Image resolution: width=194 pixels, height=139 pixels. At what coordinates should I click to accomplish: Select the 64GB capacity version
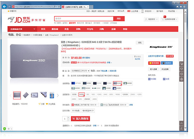[81, 94]
